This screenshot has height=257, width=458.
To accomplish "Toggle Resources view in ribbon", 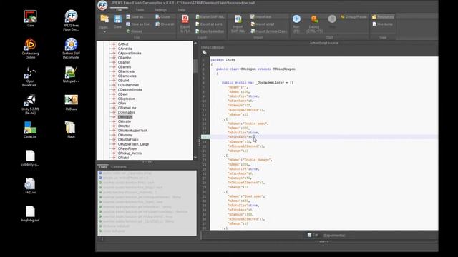I will 383,17.
